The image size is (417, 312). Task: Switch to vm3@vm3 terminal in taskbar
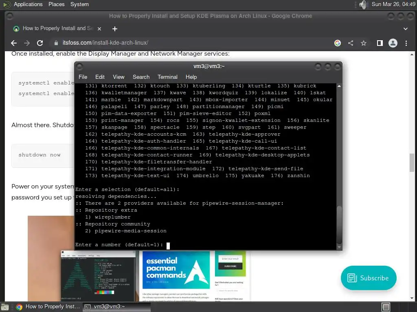116,307
